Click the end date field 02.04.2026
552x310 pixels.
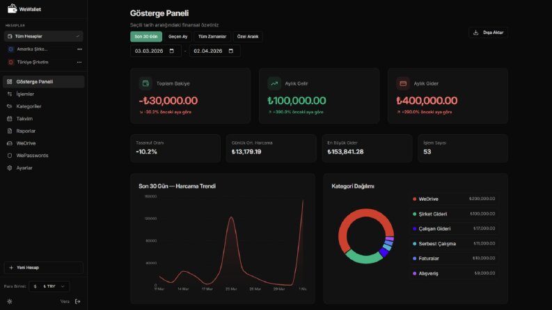(215, 51)
